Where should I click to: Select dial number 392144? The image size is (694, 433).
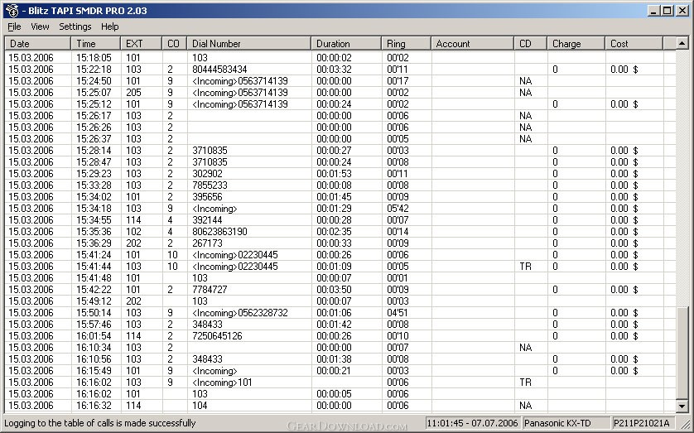[207, 220]
